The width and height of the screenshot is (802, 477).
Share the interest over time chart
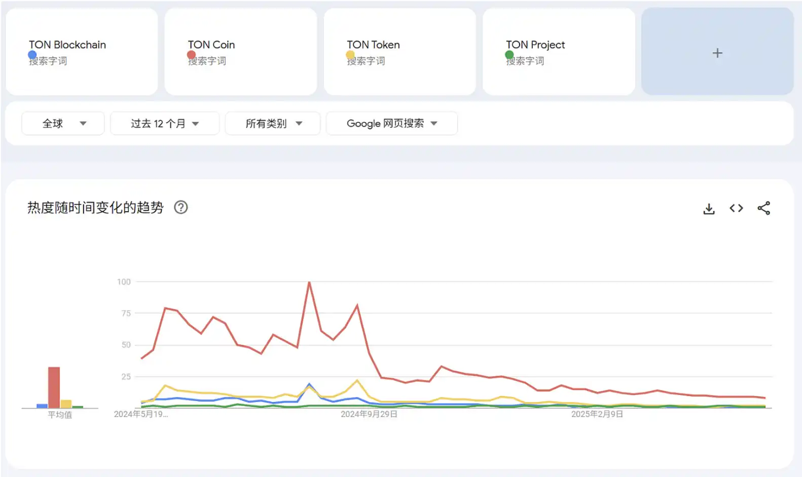click(x=763, y=208)
